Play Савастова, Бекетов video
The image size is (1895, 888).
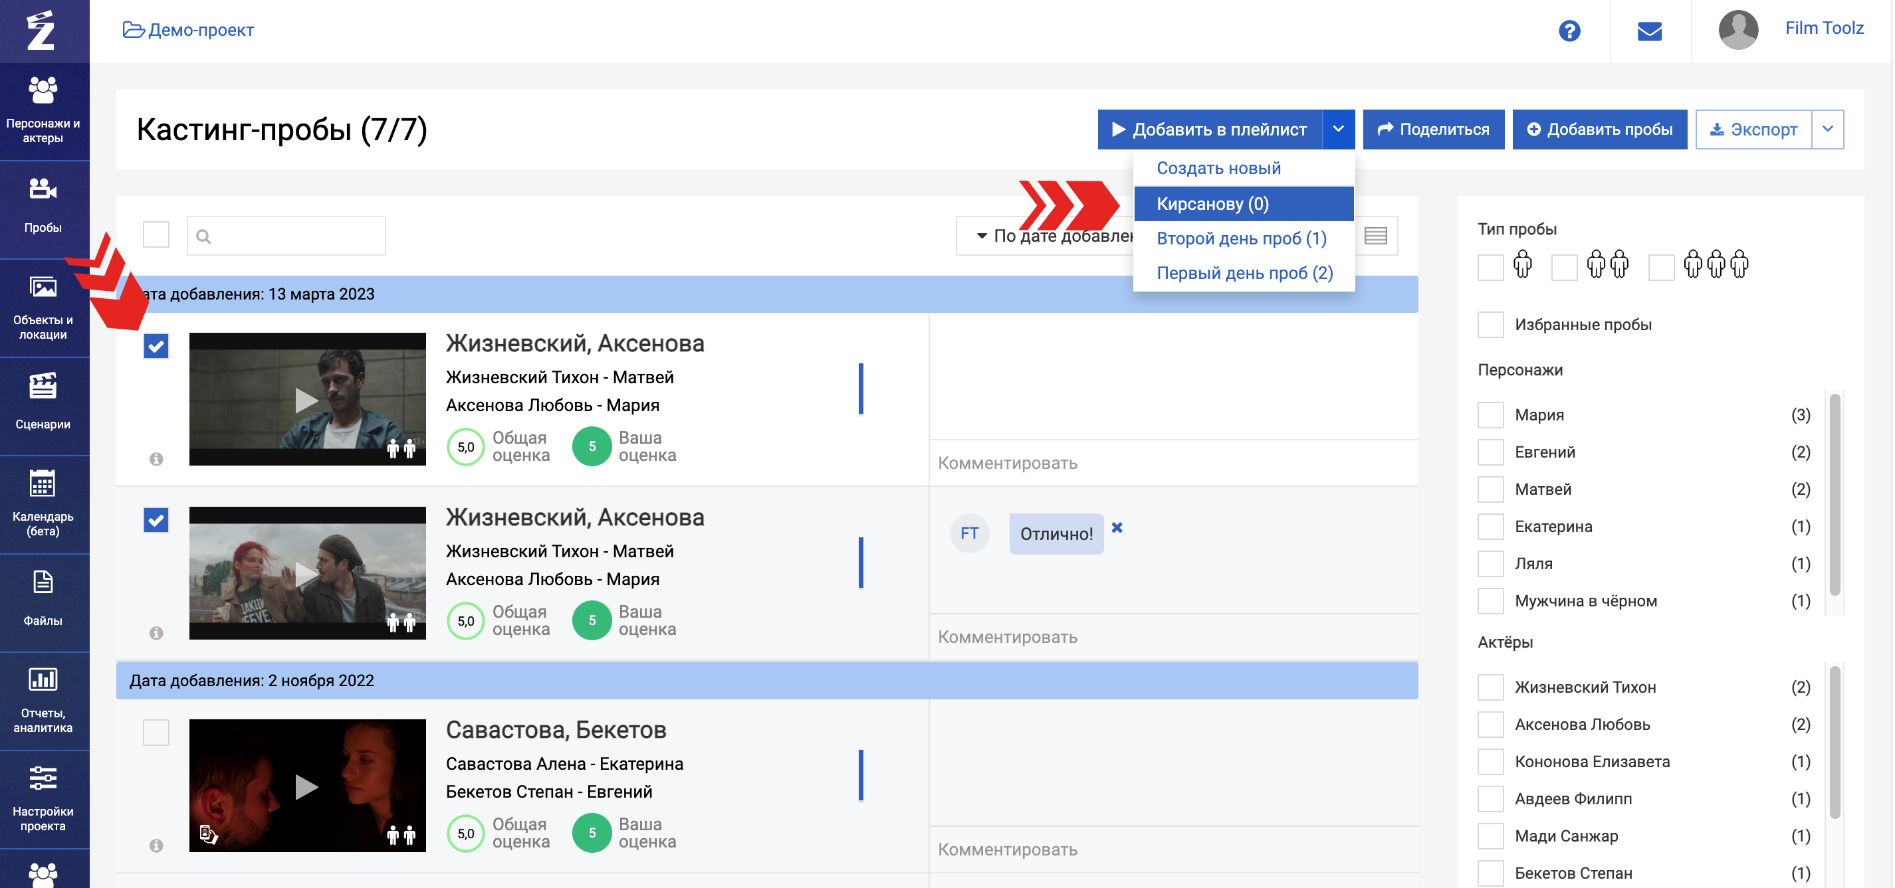point(307,786)
